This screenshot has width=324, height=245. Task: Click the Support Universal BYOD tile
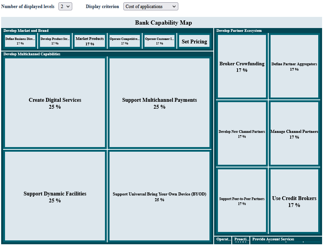coord(160,197)
